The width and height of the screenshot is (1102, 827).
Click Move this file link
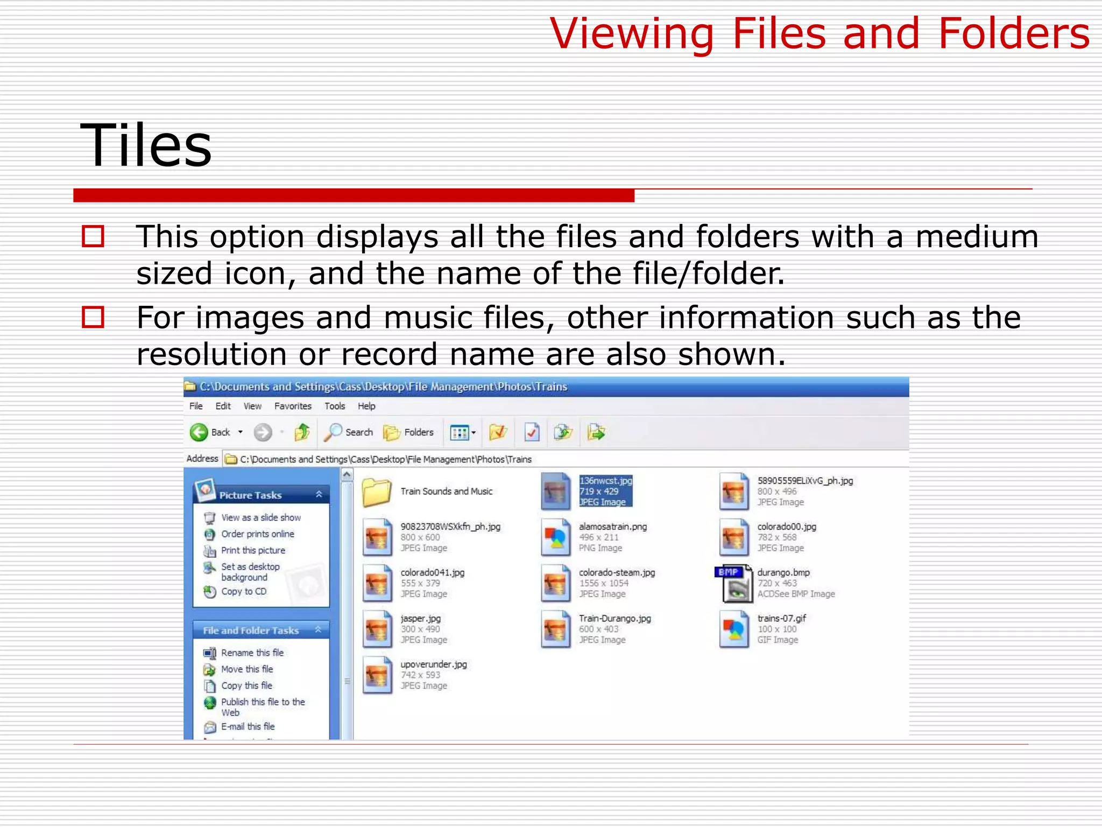coord(247,669)
